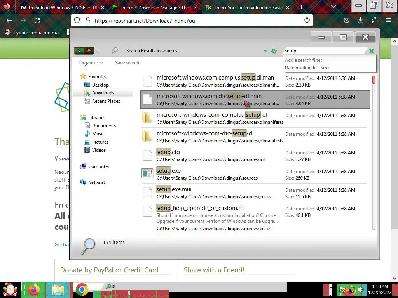Switch to Internet Download Manager tab
This screenshot has width=398, height=298.
(x=154, y=8)
